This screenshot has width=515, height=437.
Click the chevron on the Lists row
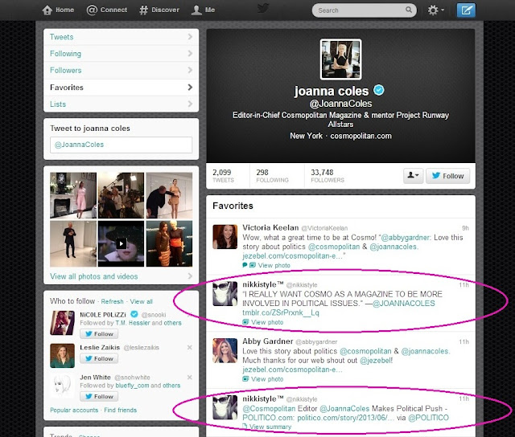coord(190,104)
